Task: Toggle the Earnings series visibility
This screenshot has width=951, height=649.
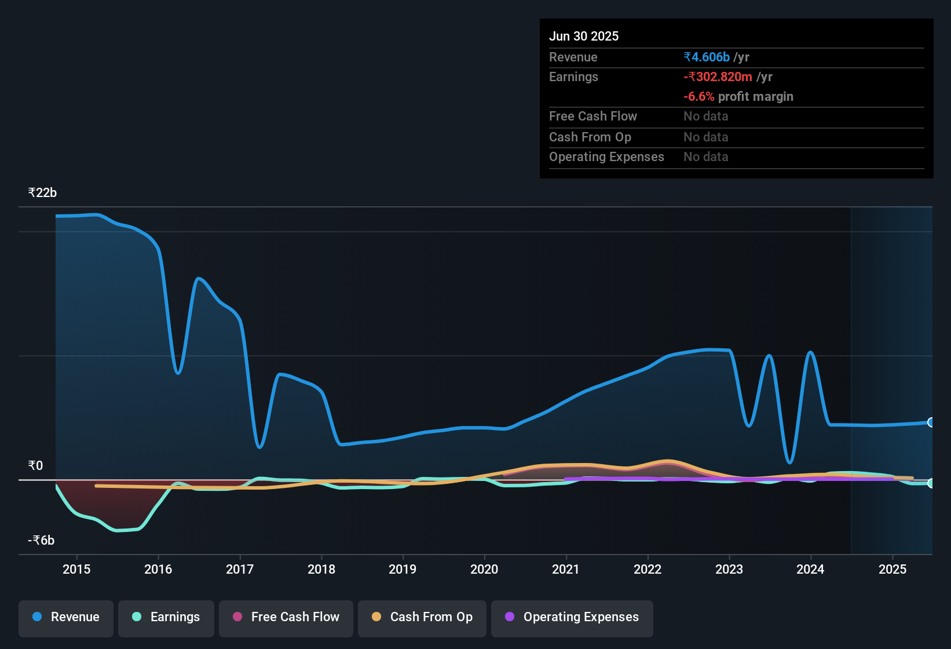Action: (166, 618)
